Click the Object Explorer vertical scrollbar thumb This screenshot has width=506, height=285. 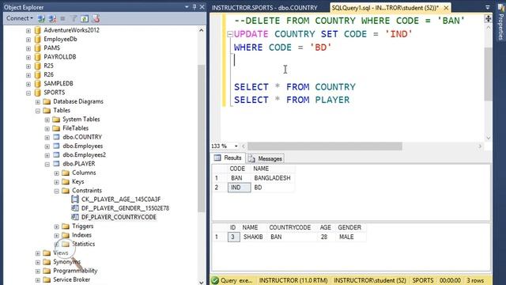[202, 139]
